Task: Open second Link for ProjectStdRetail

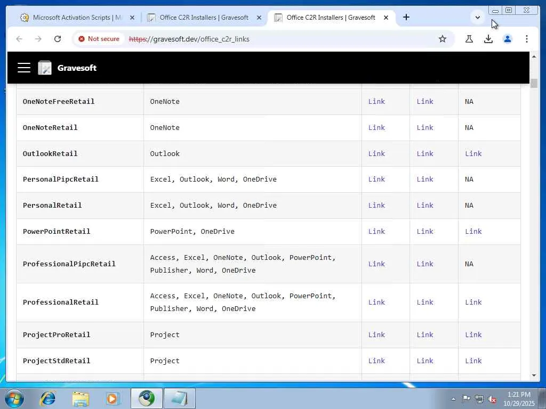Action: [x=425, y=361]
